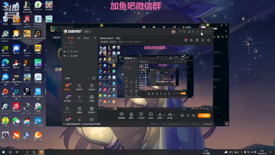The width and height of the screenshot is (275, 155).
Task: Open the 视频连麦 tool with purple badge
Action: click(67, 99)
